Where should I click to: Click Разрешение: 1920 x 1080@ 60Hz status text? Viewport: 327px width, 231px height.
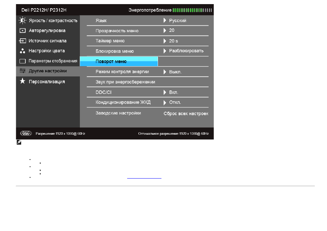point(60,133)
